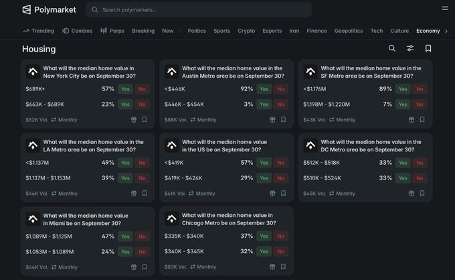Click the gift icon on US market card
Screen dimensions: 455x280
[x=272, y=193]
